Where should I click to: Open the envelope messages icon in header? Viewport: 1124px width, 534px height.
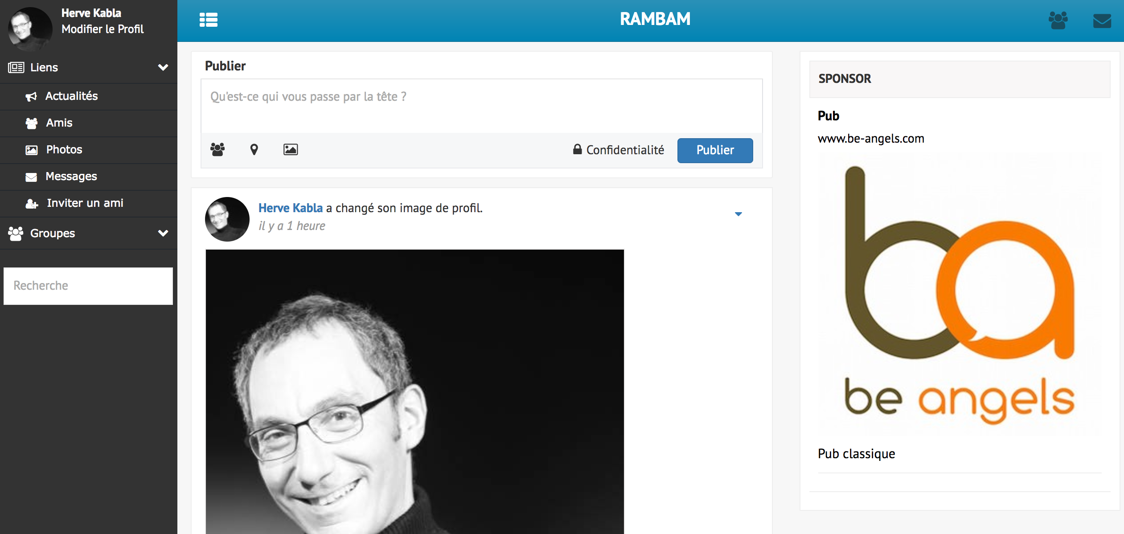(x=1102, y=21)
